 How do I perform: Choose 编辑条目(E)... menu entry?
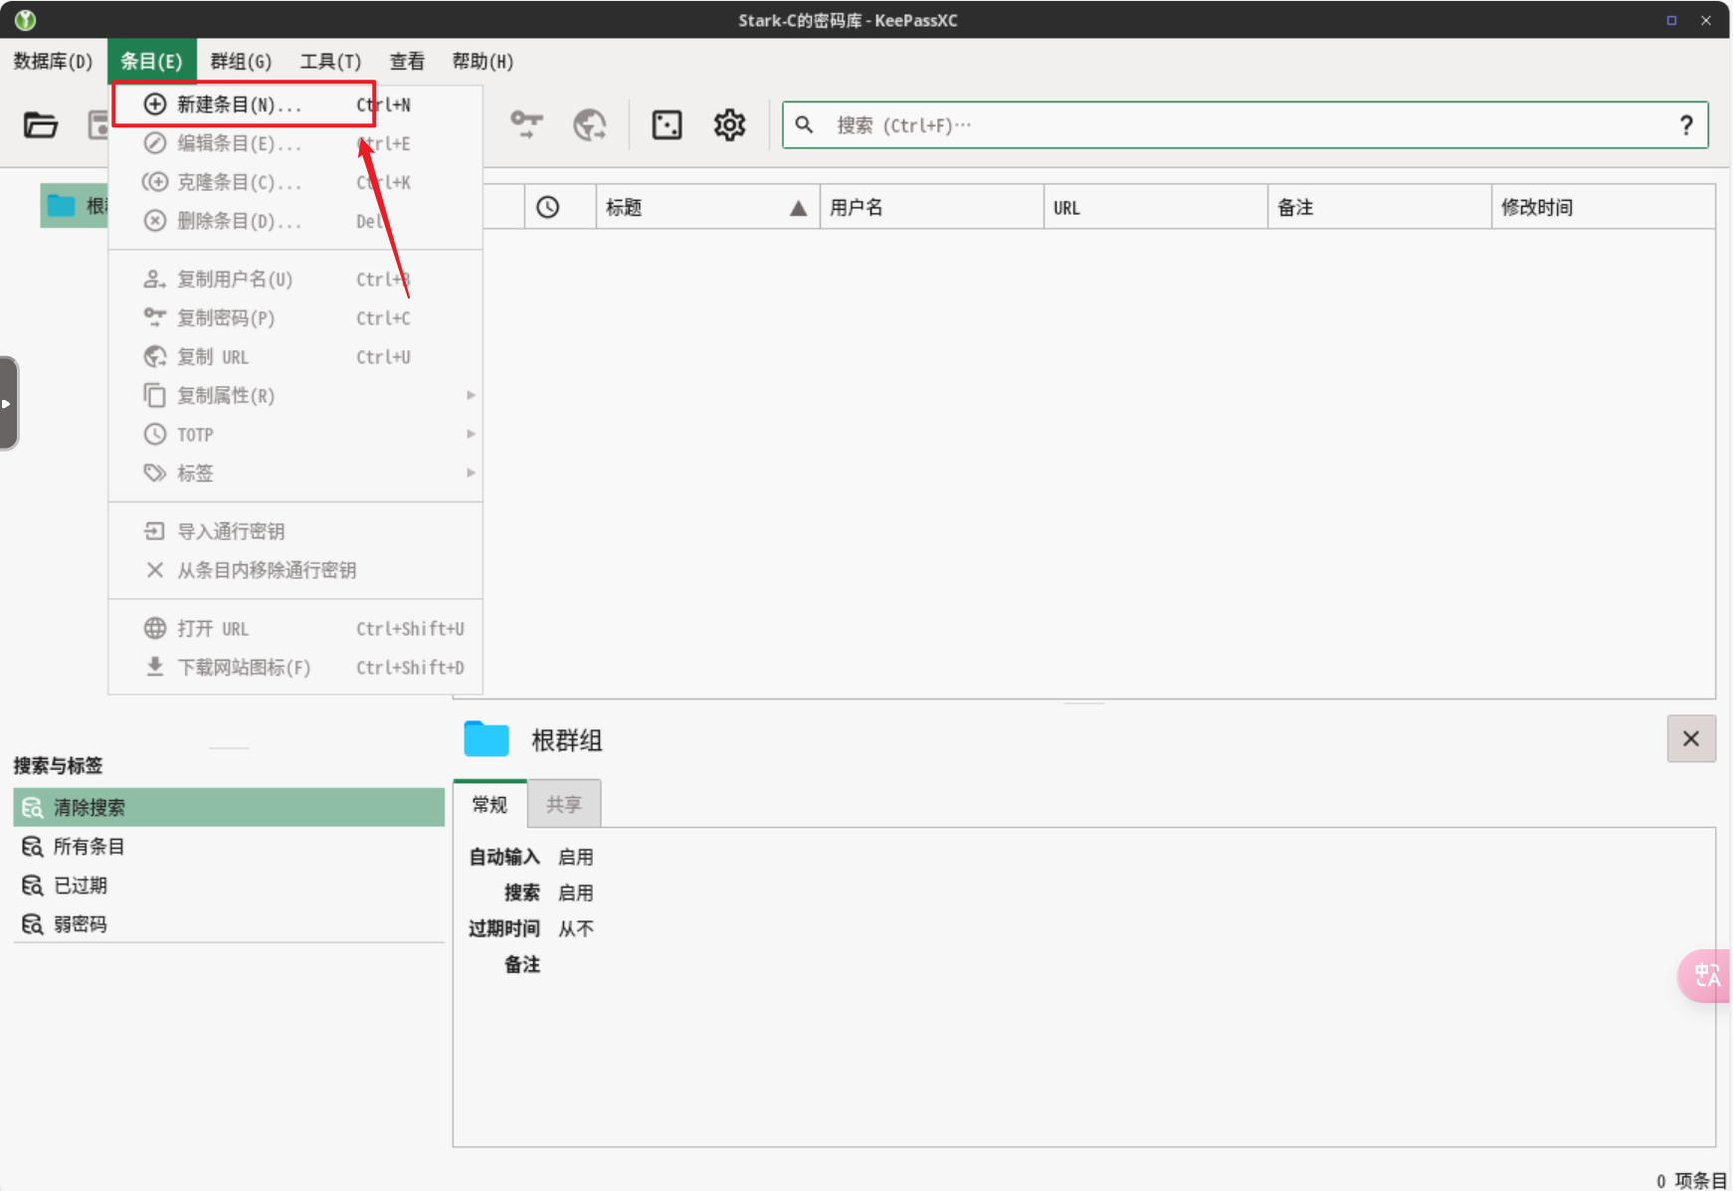[x=295, y=143]
